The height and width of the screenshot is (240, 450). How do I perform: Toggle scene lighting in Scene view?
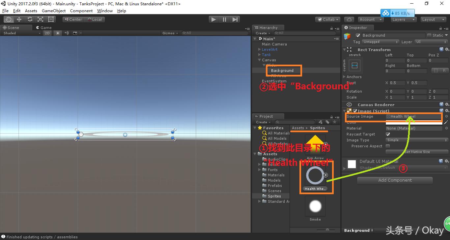(x=58, y=33)
